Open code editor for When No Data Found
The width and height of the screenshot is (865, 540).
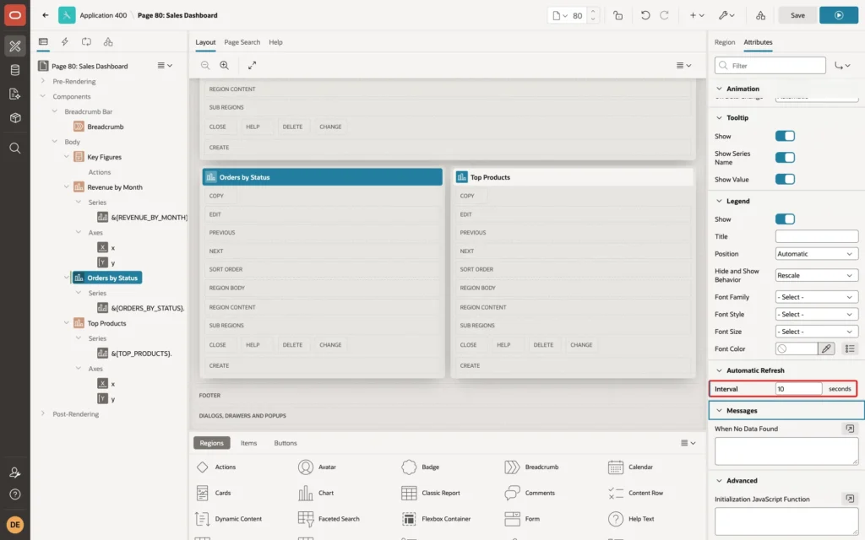click(850, 429)
